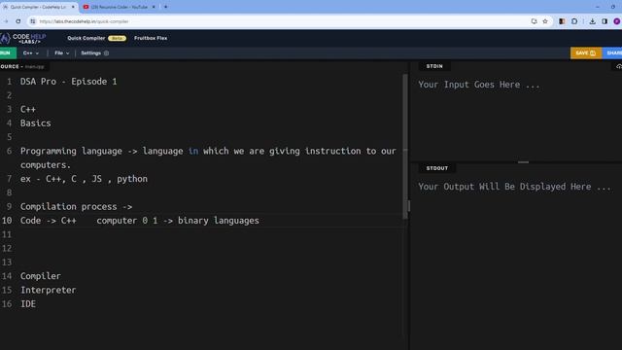622x350 pixels.
Task: Click the SOURCE file name label
Action: click(x=22, y=67)
